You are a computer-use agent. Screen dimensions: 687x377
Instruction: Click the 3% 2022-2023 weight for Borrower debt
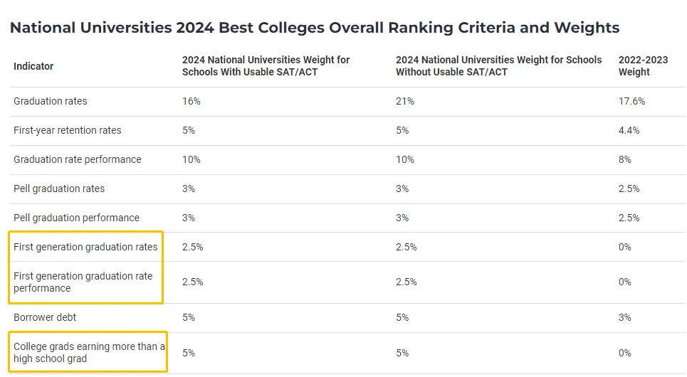tap(625, 317)
